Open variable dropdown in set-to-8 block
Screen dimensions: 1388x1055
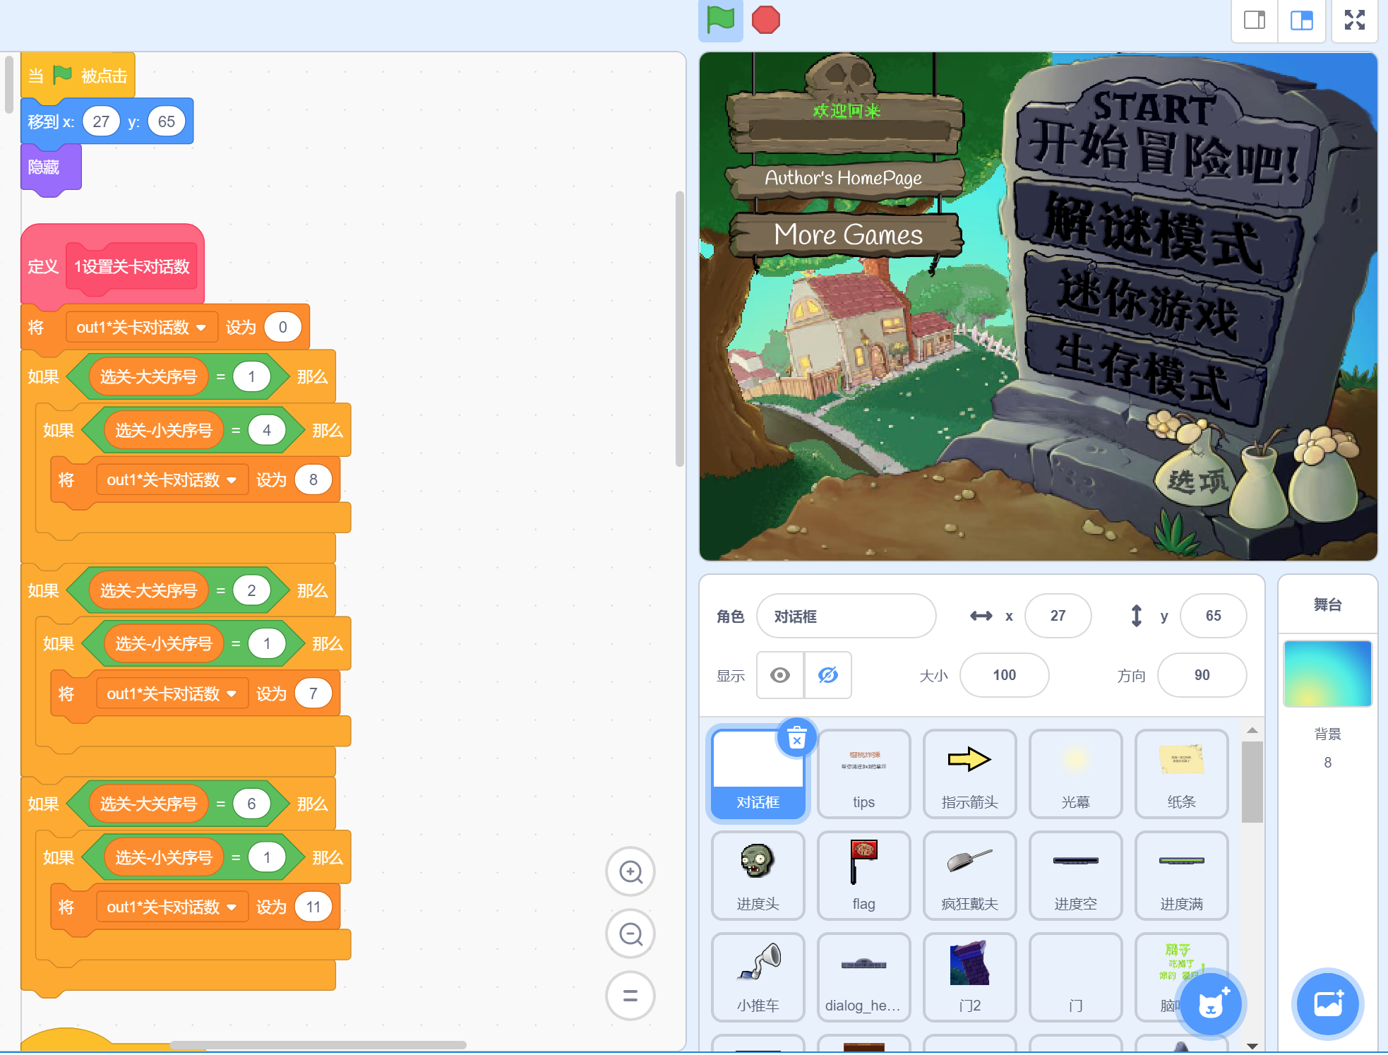172,480
